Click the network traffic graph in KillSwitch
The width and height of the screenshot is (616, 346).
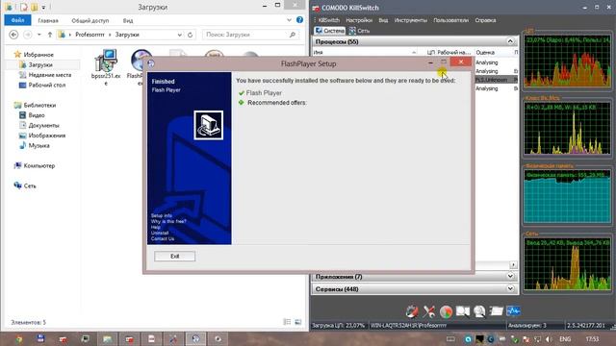click(x=567, y=264)
